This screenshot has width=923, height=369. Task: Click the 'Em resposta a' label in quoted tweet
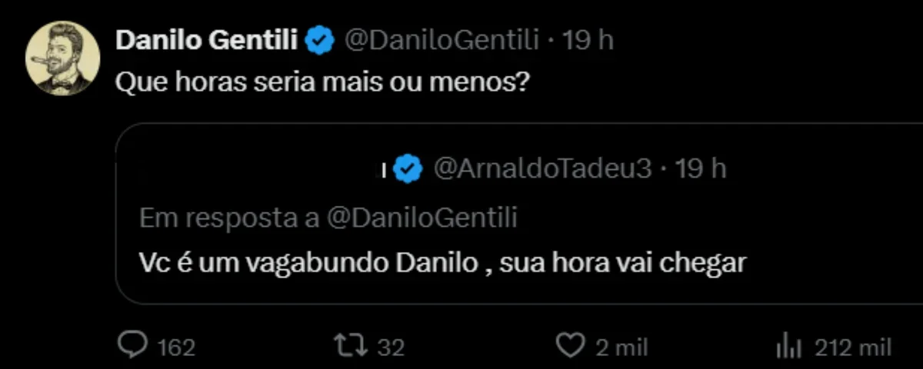point(229,218)
